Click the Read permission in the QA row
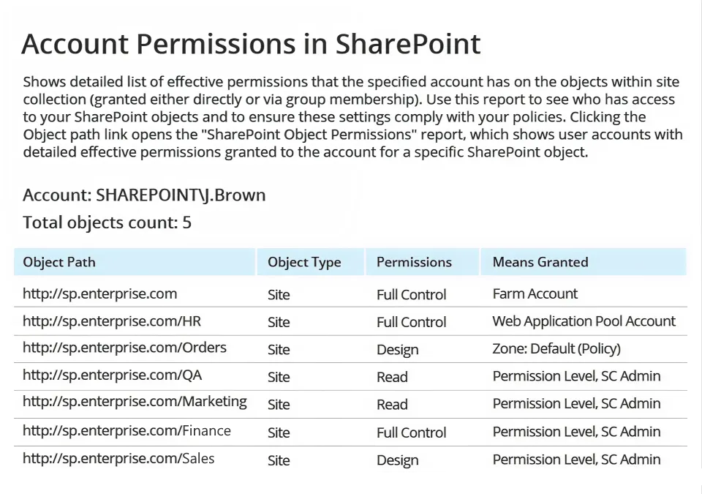 (x=392, y=377)
